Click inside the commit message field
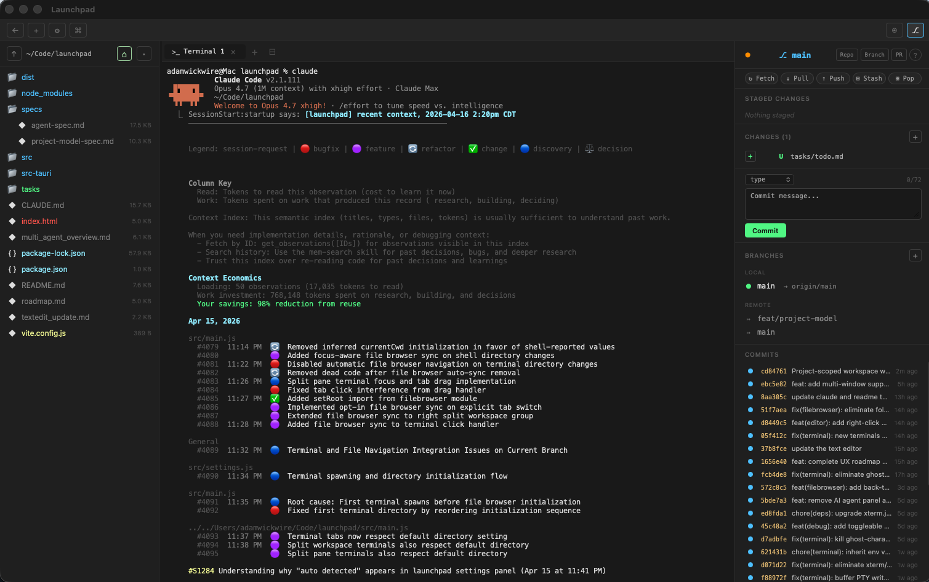 coord(832,203)
